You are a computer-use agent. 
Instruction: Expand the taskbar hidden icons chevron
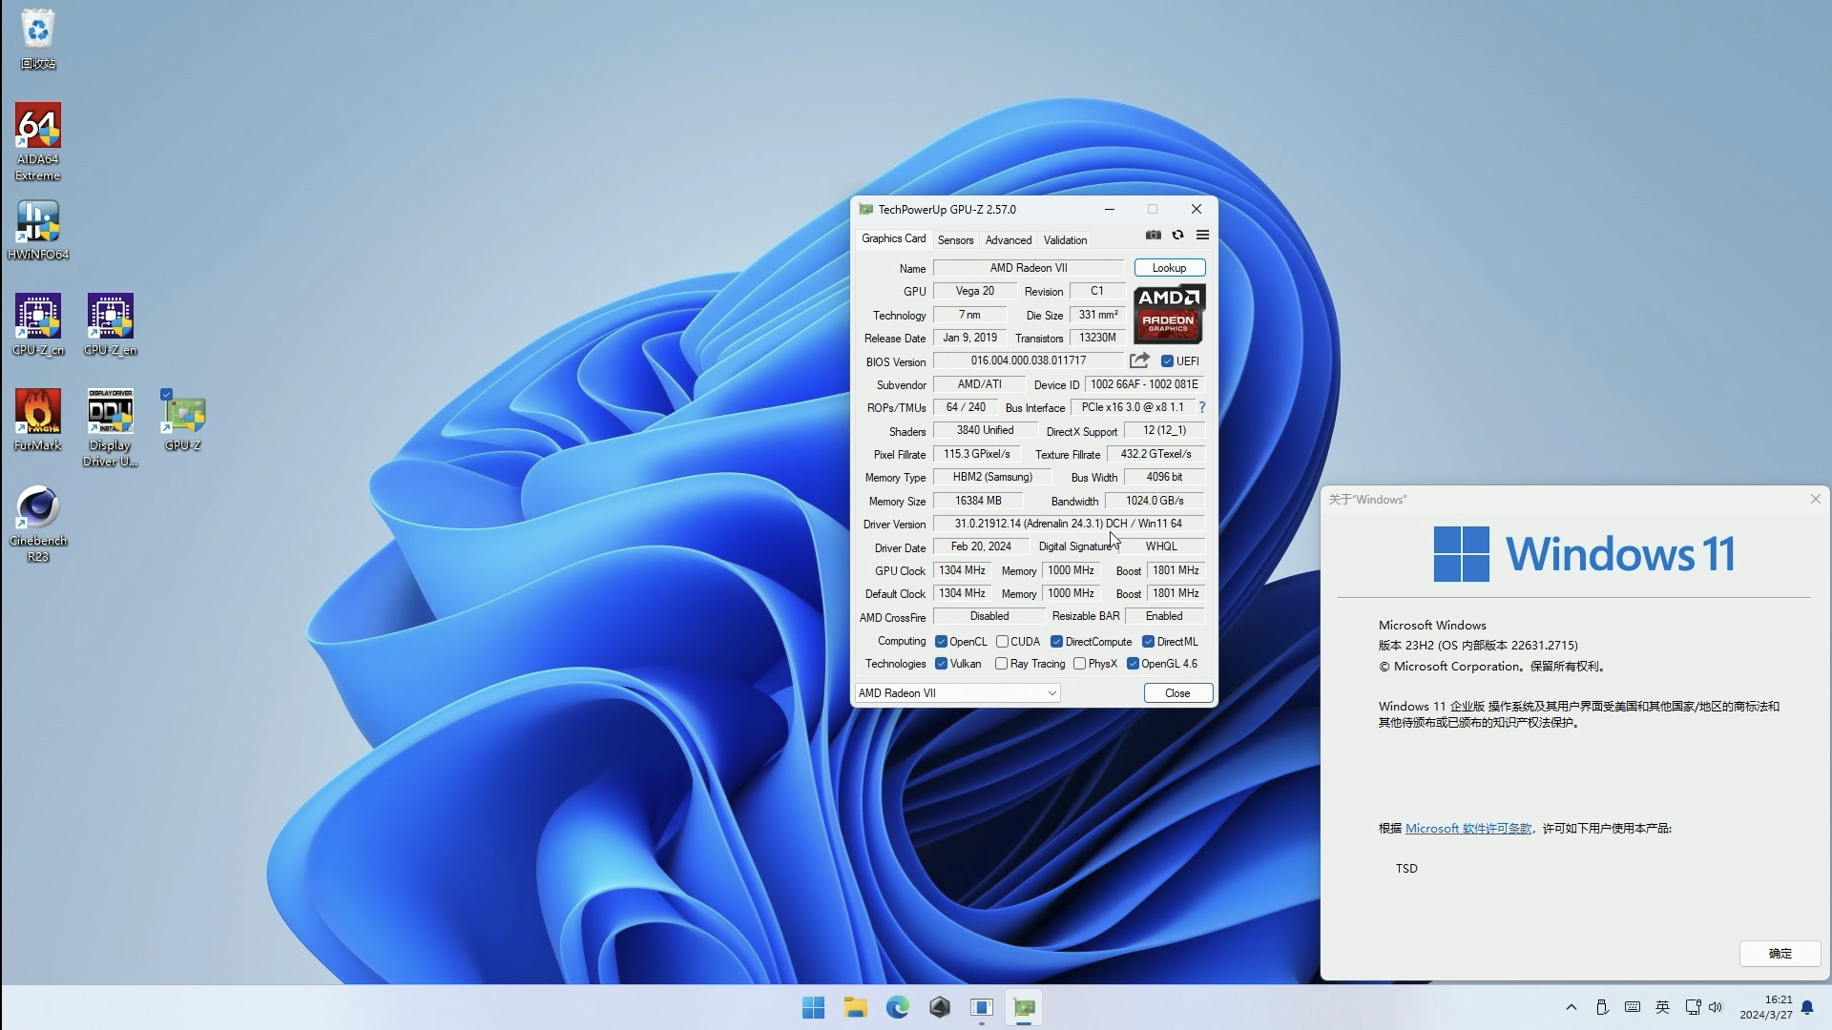pyautogui.click(x=1571, y=1007)
